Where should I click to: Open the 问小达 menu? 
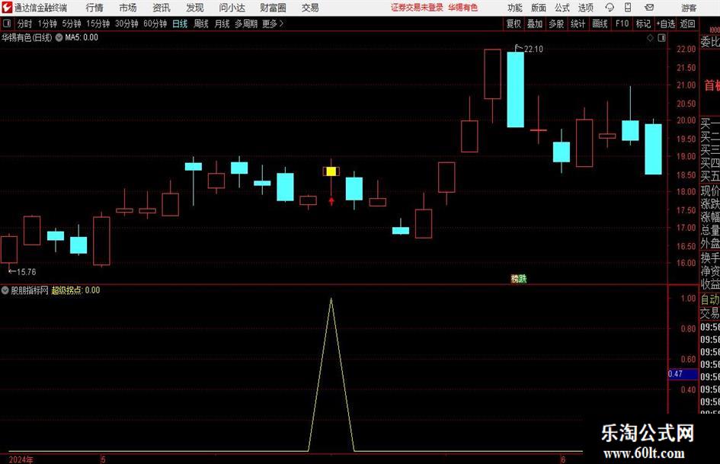[232, 8]
